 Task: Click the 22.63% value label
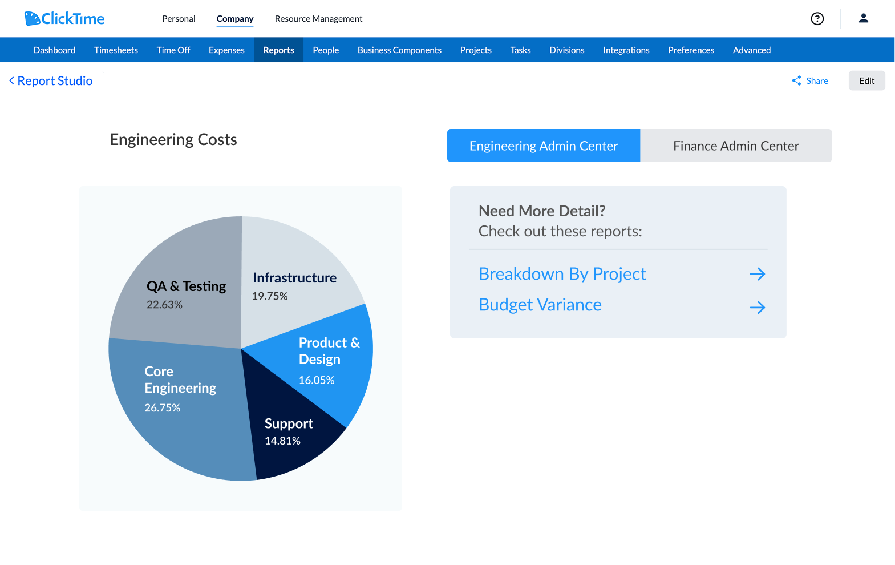click(x=164, y=305)
